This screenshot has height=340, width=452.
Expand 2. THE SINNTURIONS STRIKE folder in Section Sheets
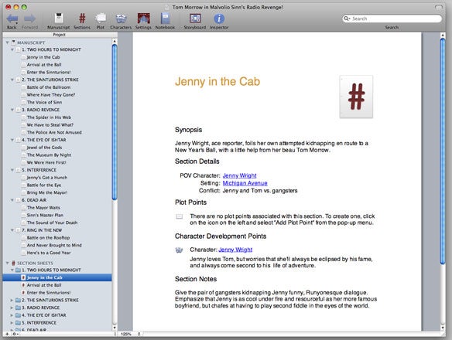coord(12,301)
